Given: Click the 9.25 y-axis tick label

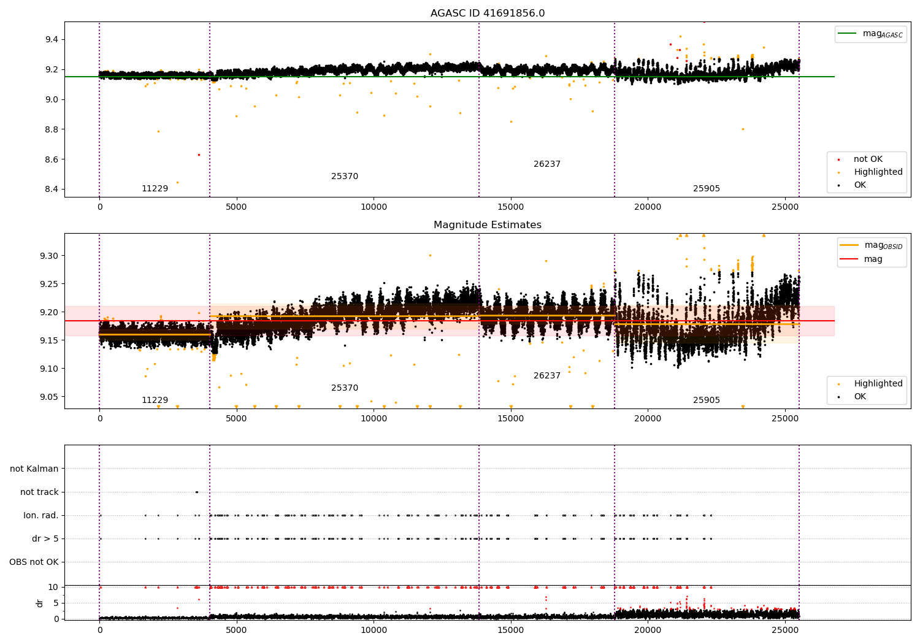Looking at the screenshot, I should click(49, 284).
